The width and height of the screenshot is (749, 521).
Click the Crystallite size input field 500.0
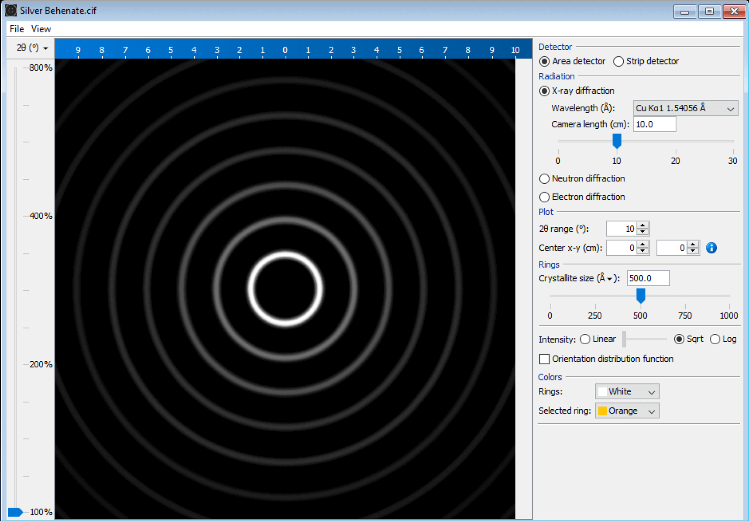point(648,278)
